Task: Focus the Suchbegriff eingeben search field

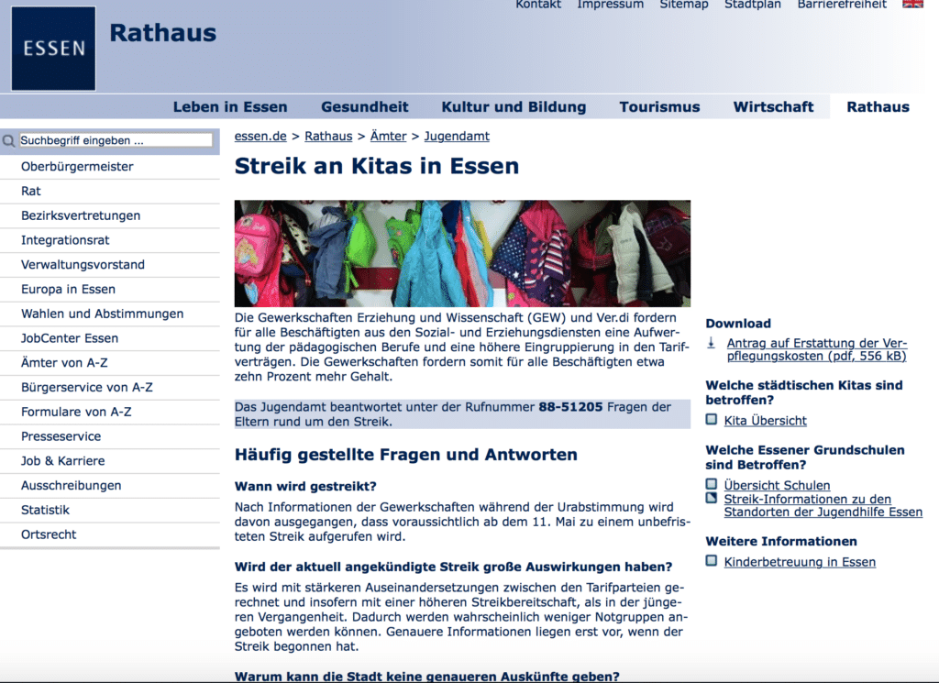Action: coord(116,140)
